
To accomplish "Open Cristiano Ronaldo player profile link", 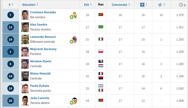I will pyautogui.click(x=43, y=12).
